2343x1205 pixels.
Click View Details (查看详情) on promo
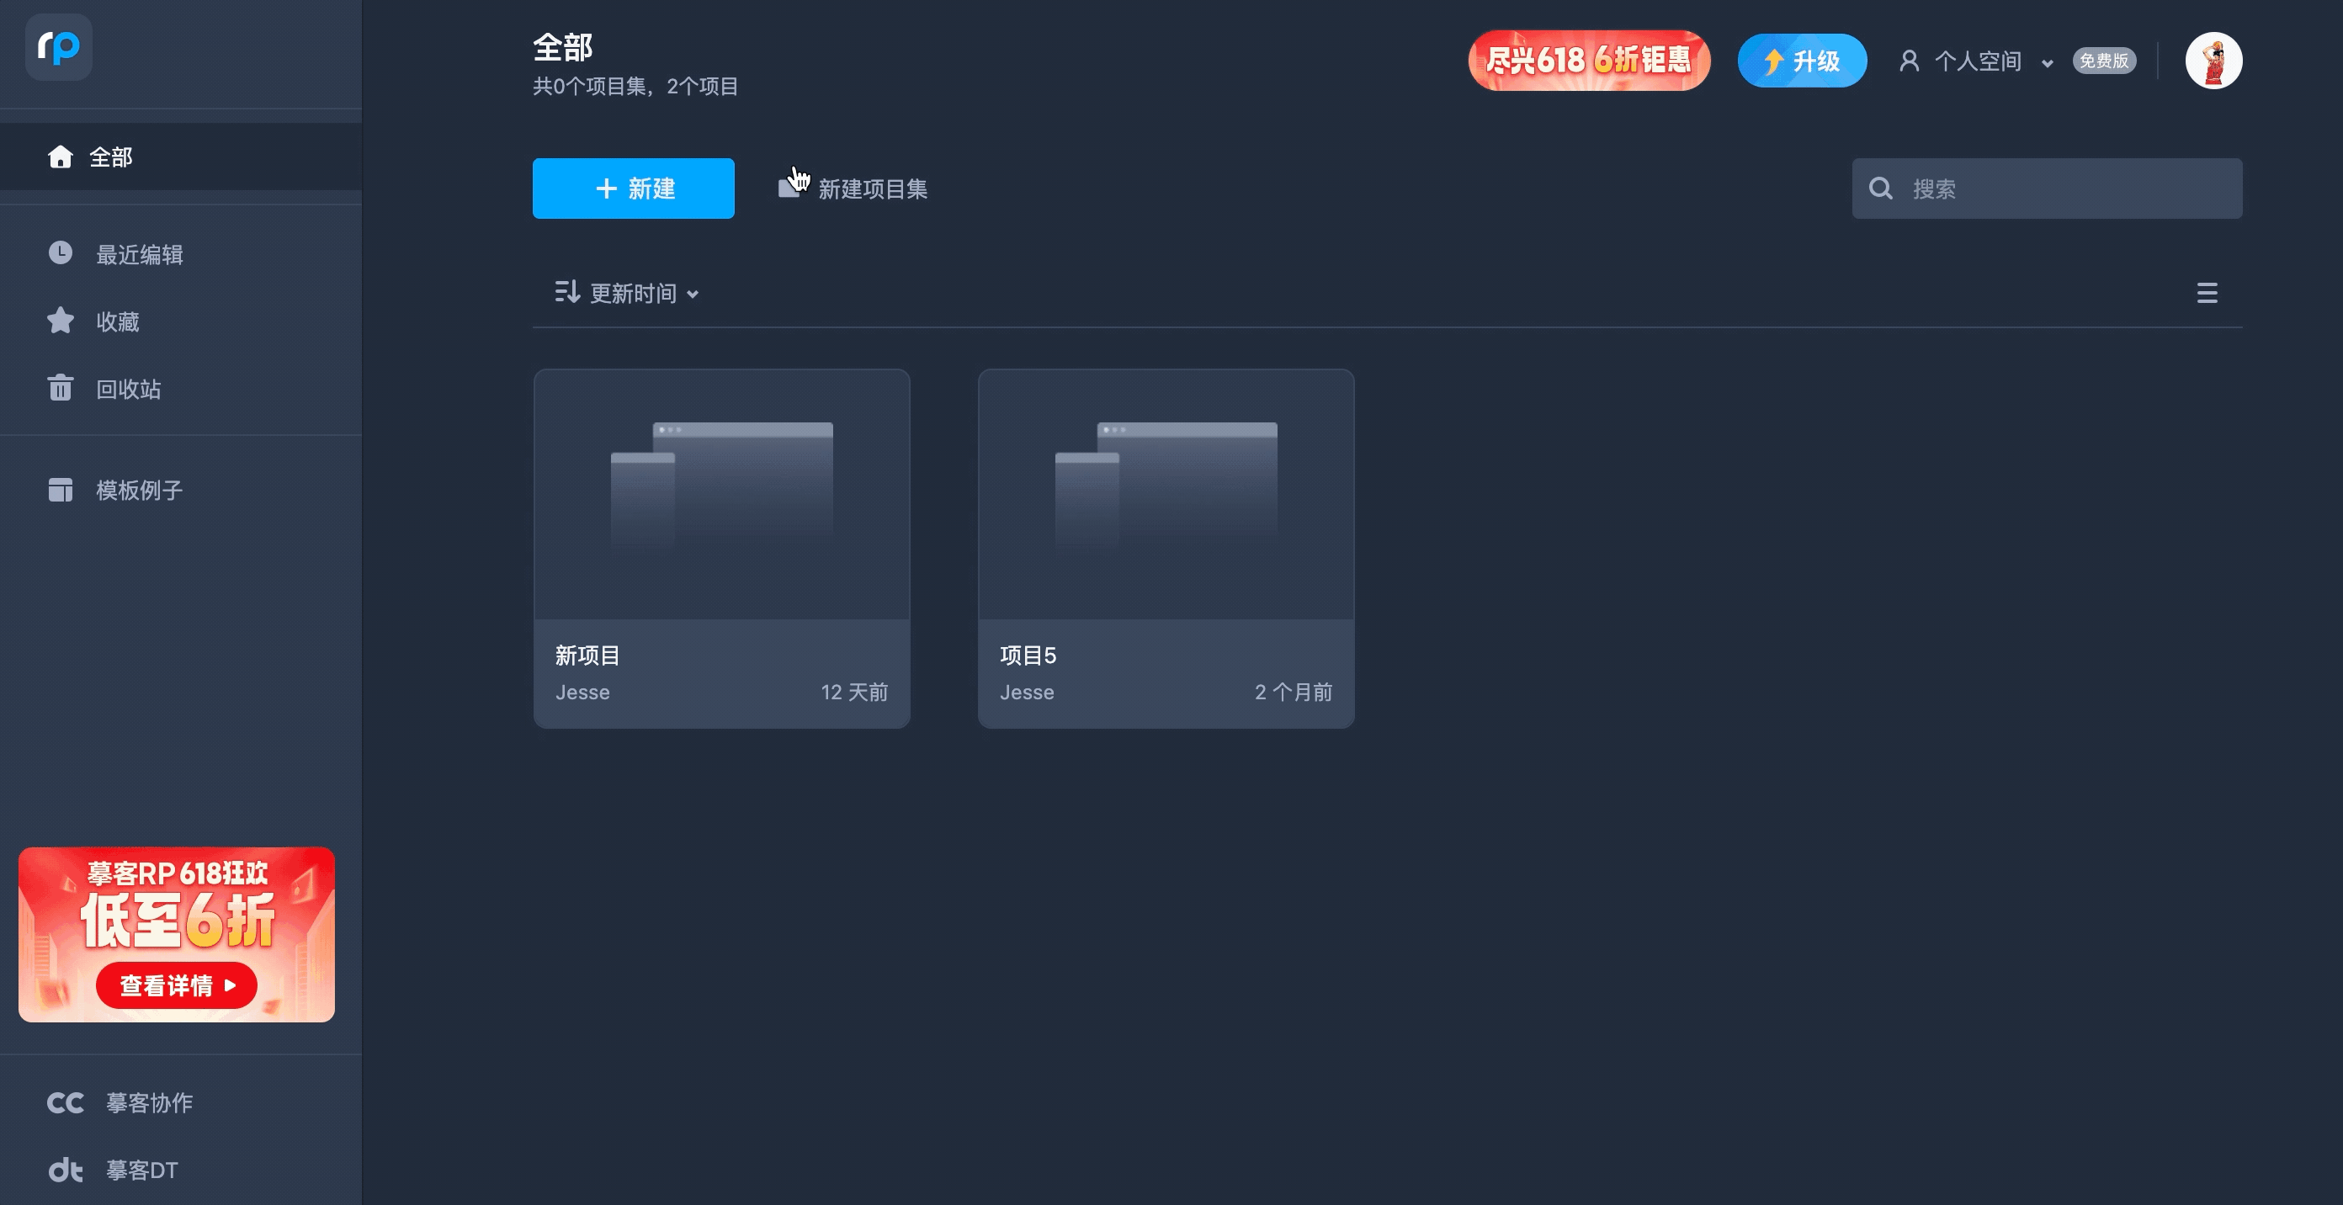177,985
